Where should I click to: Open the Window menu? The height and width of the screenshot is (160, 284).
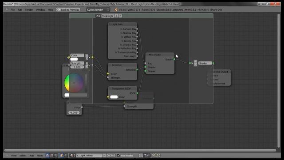tap(40, 10)
